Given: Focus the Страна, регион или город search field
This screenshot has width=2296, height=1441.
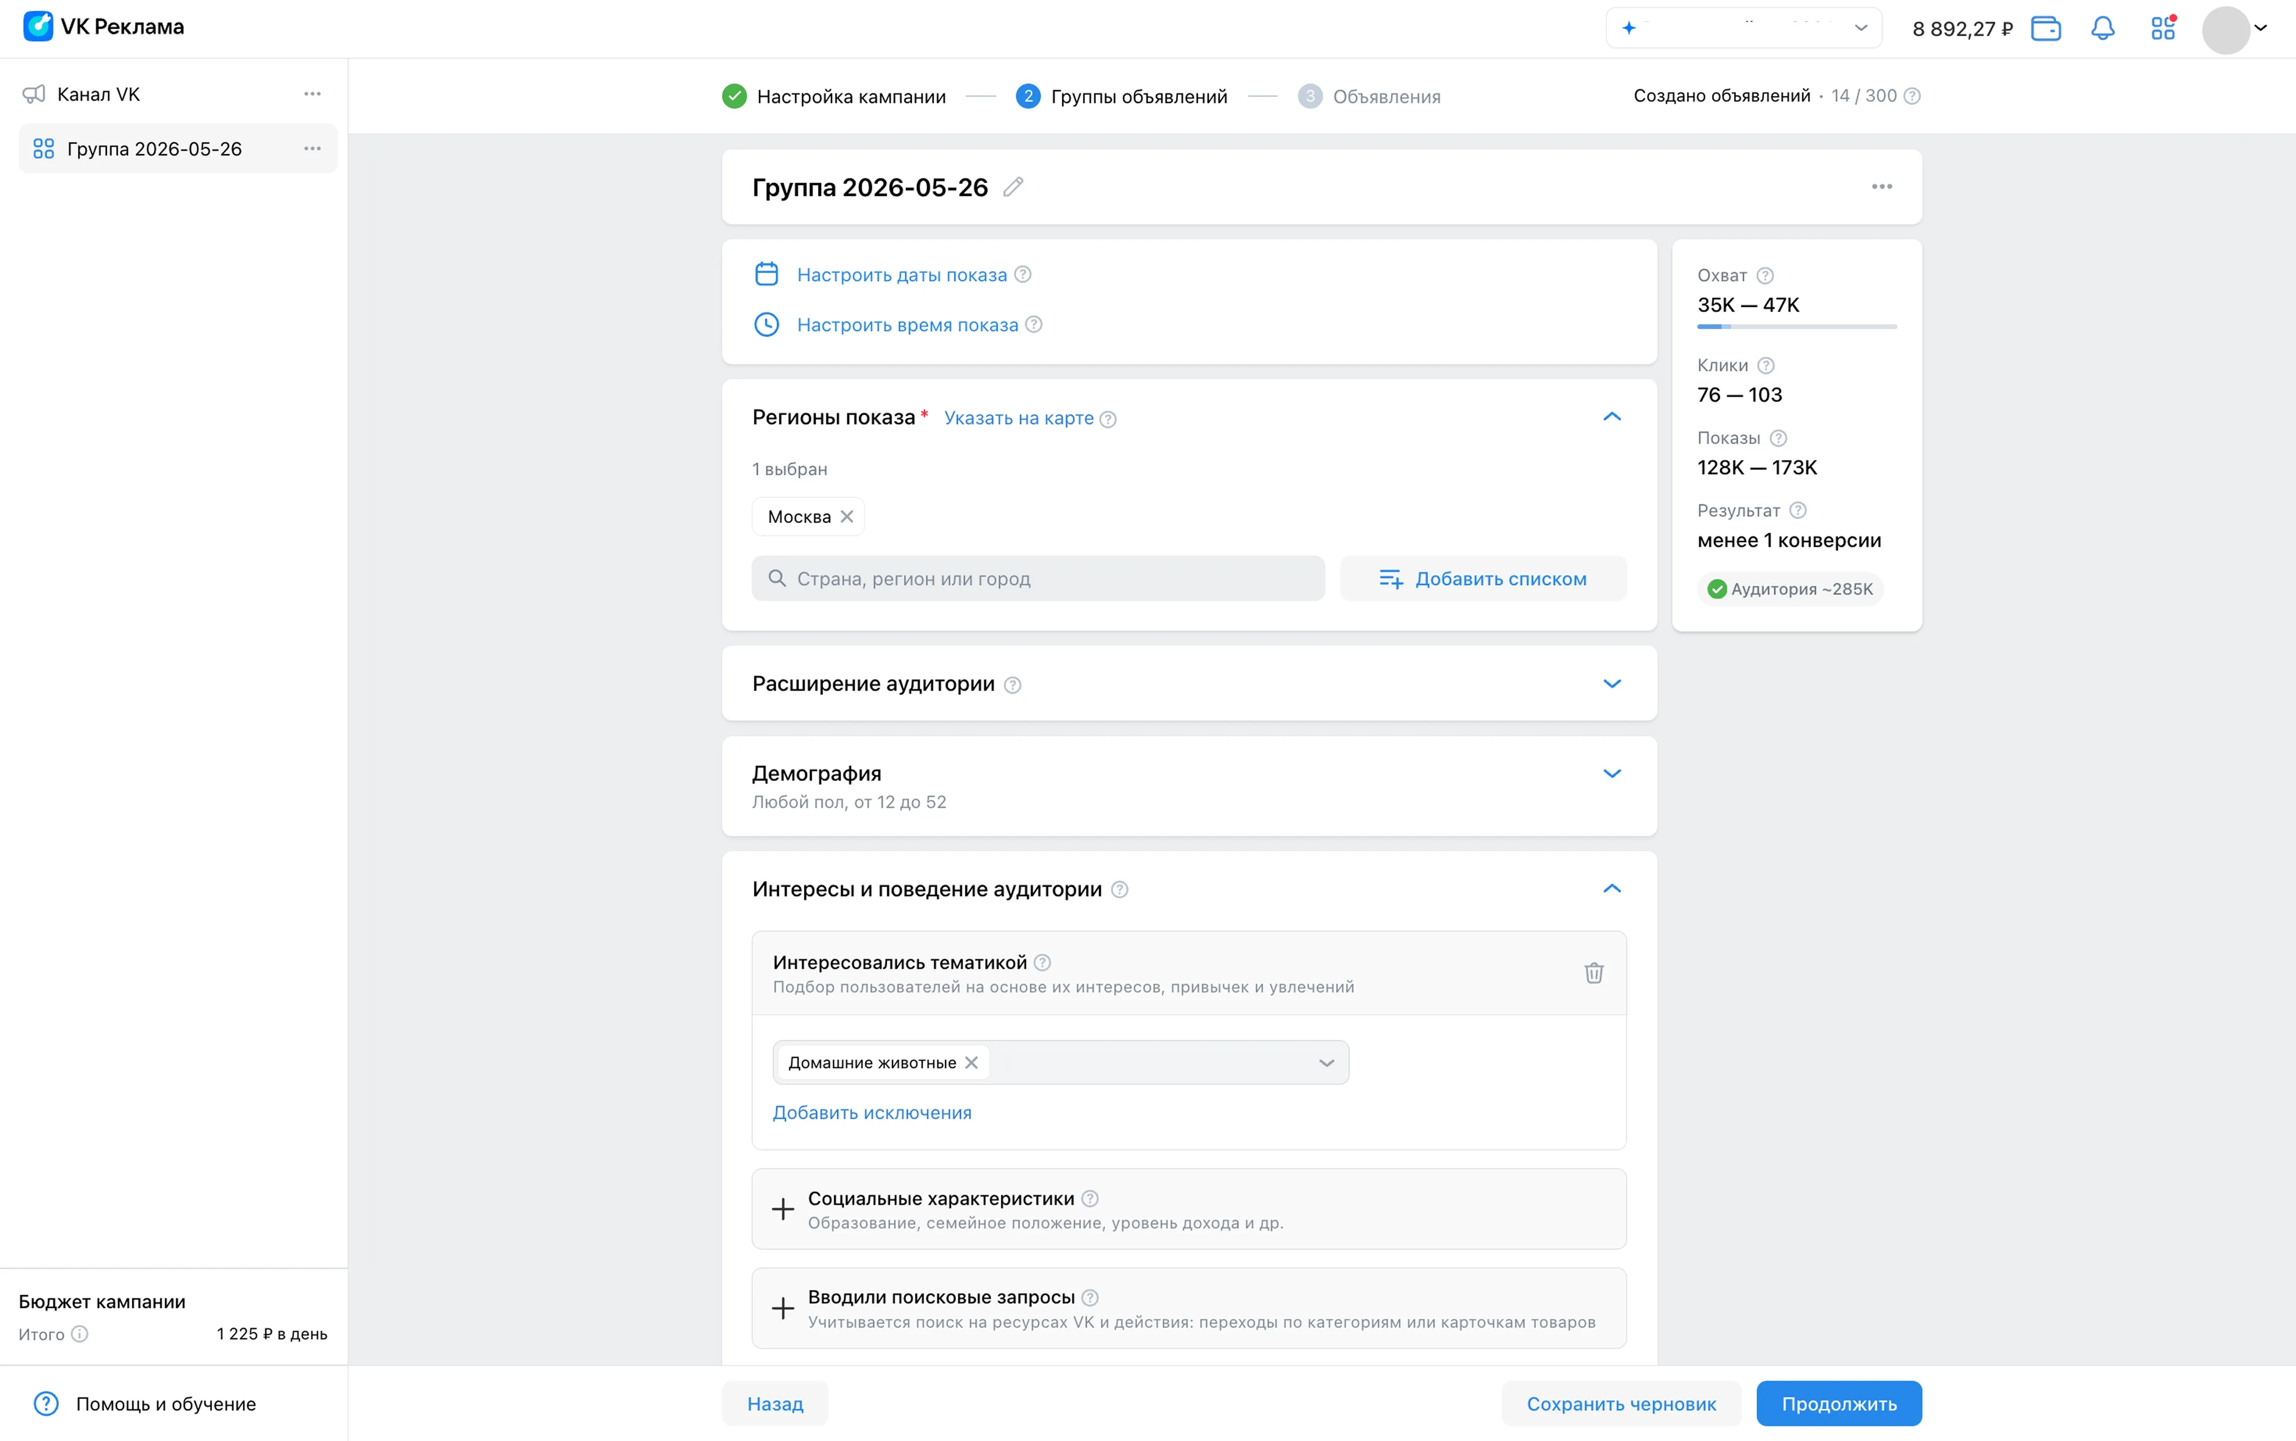Looking at the screenshot, I should 1038,578.
